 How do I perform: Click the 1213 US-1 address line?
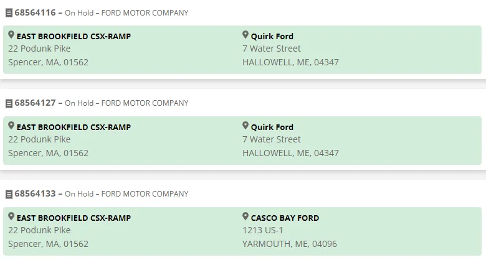point(263,230)
